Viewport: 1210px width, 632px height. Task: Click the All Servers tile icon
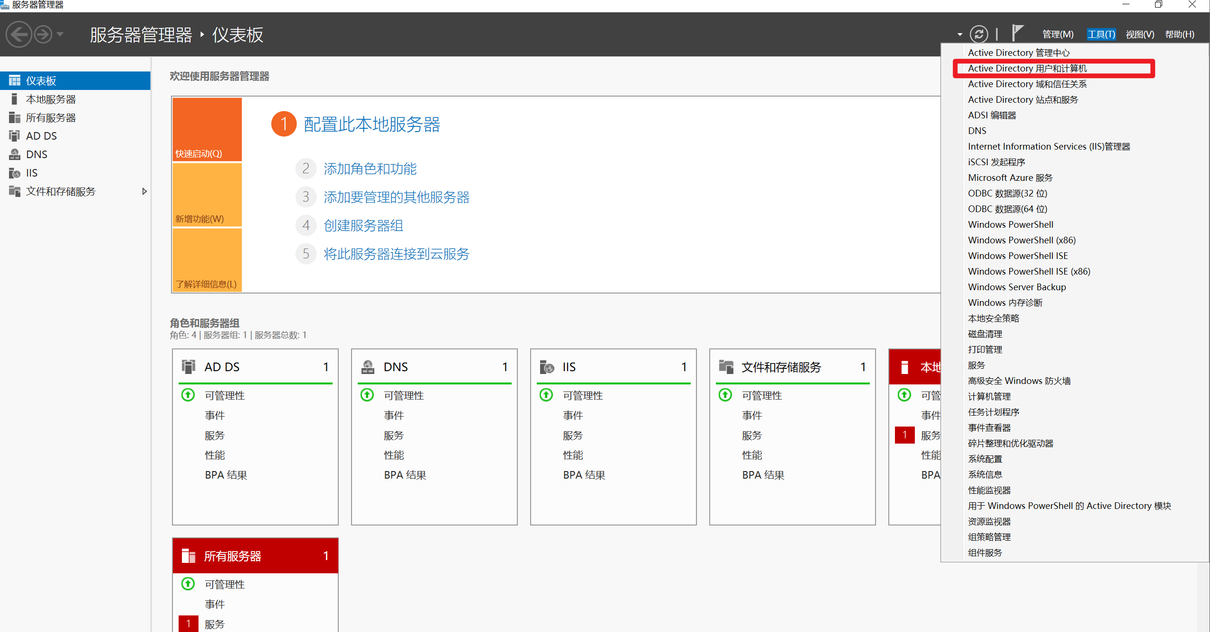[189, 556]
